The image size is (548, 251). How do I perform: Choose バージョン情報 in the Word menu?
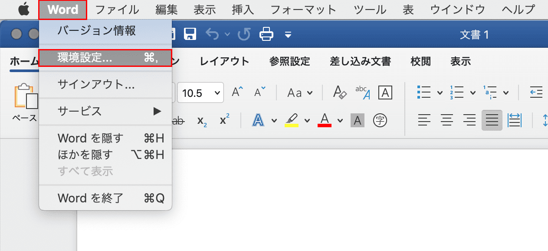point(105,31)
